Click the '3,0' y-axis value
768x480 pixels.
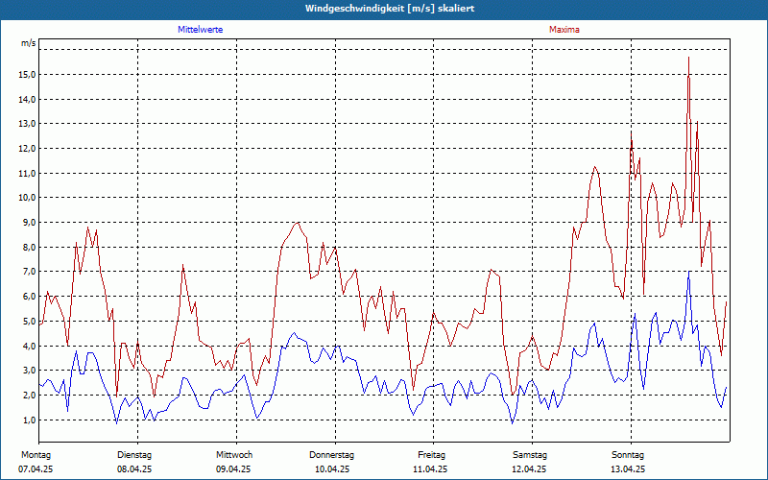28,371
